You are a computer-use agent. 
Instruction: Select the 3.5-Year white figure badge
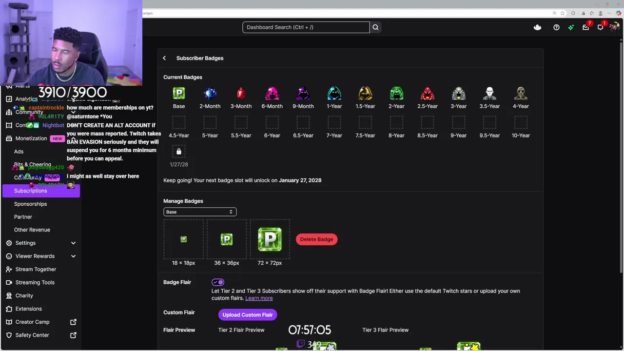click(489, 93)
